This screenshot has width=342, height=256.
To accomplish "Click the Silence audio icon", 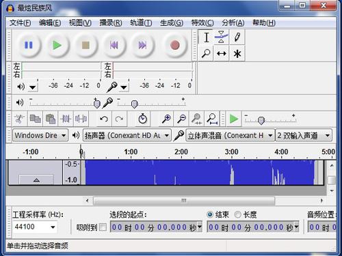I will pyautogui.click(x=81, y=119).
